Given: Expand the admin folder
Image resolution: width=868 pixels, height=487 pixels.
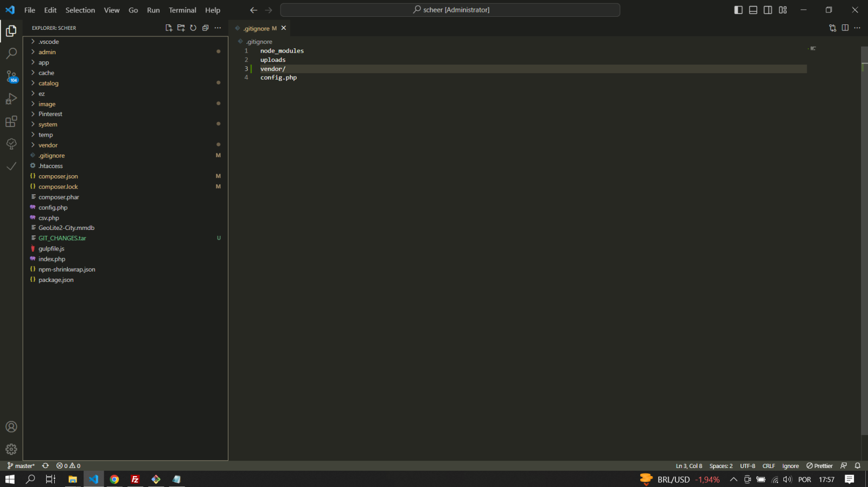Looking at the screenshot, I should [x=47, y=52].
